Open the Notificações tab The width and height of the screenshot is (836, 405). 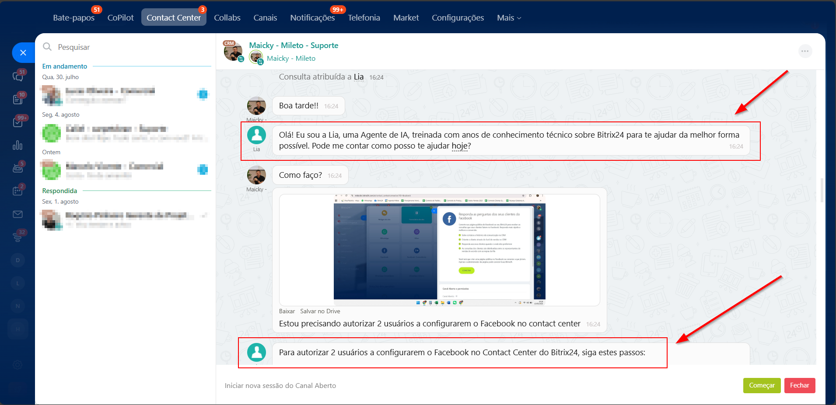pos(312,18)
